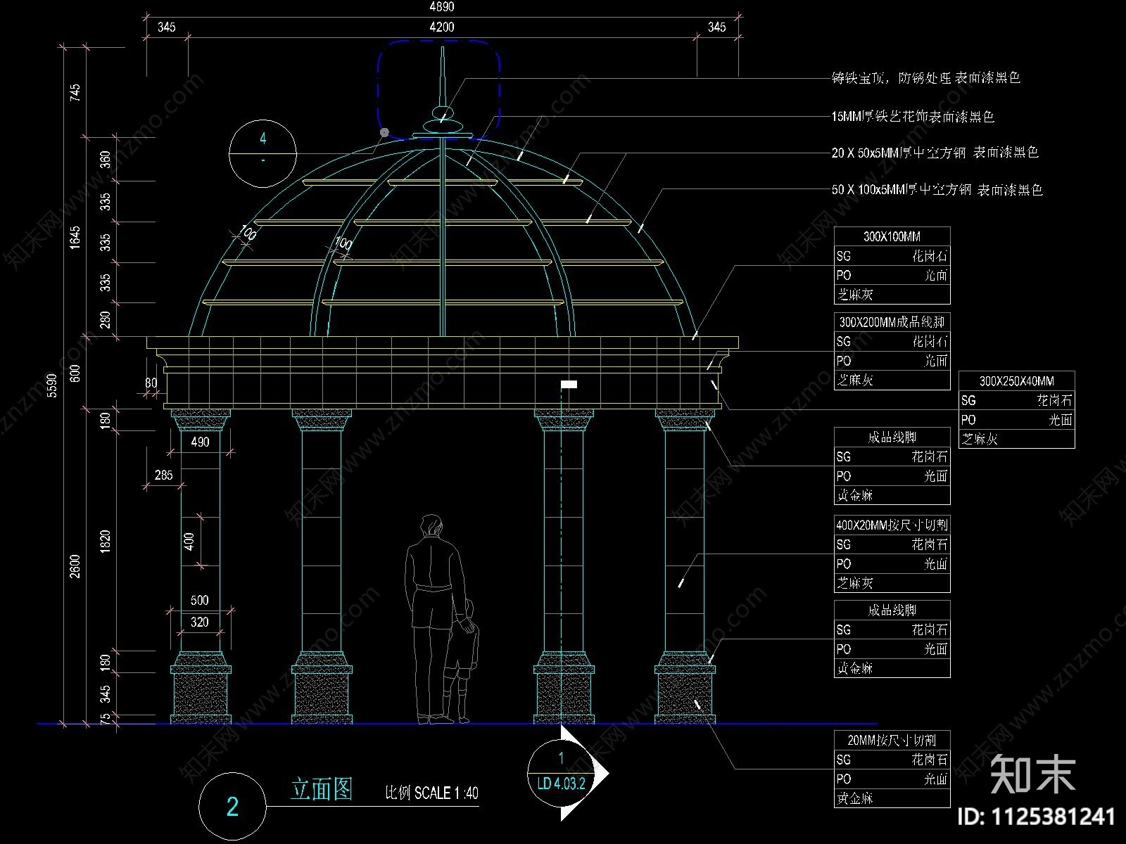Screen dimensions: 1126x844
Task: Click the LD 4.03.2 section marker
Action: (x=561, y=772)
